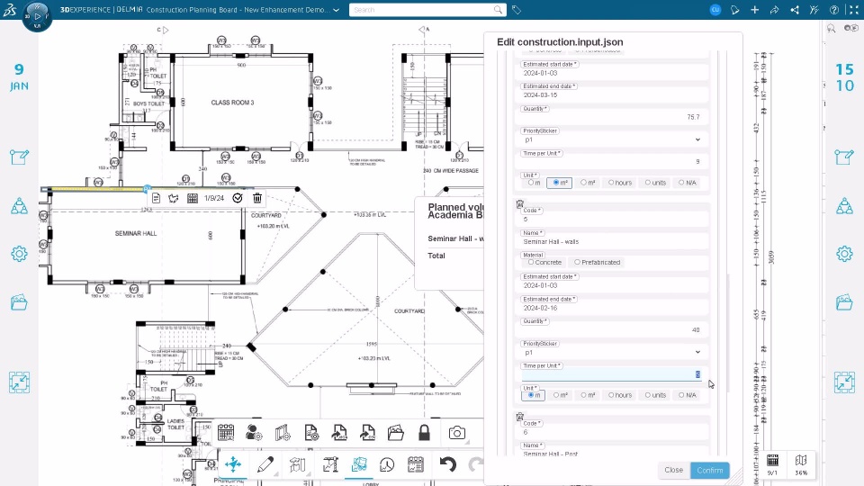Click the crane progress icon
This screenshot has height=486, width=864.
pos(330,464)
